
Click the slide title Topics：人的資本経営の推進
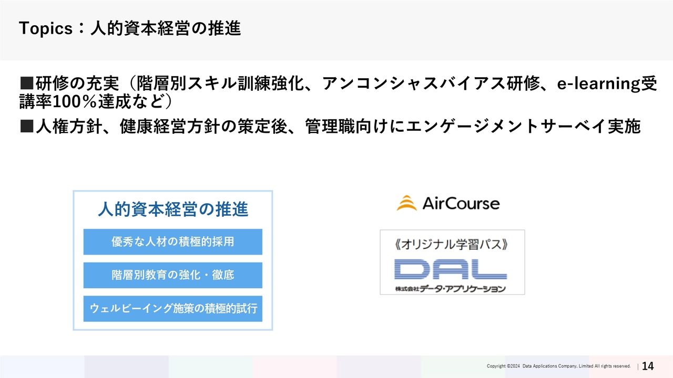coord(129,28)
